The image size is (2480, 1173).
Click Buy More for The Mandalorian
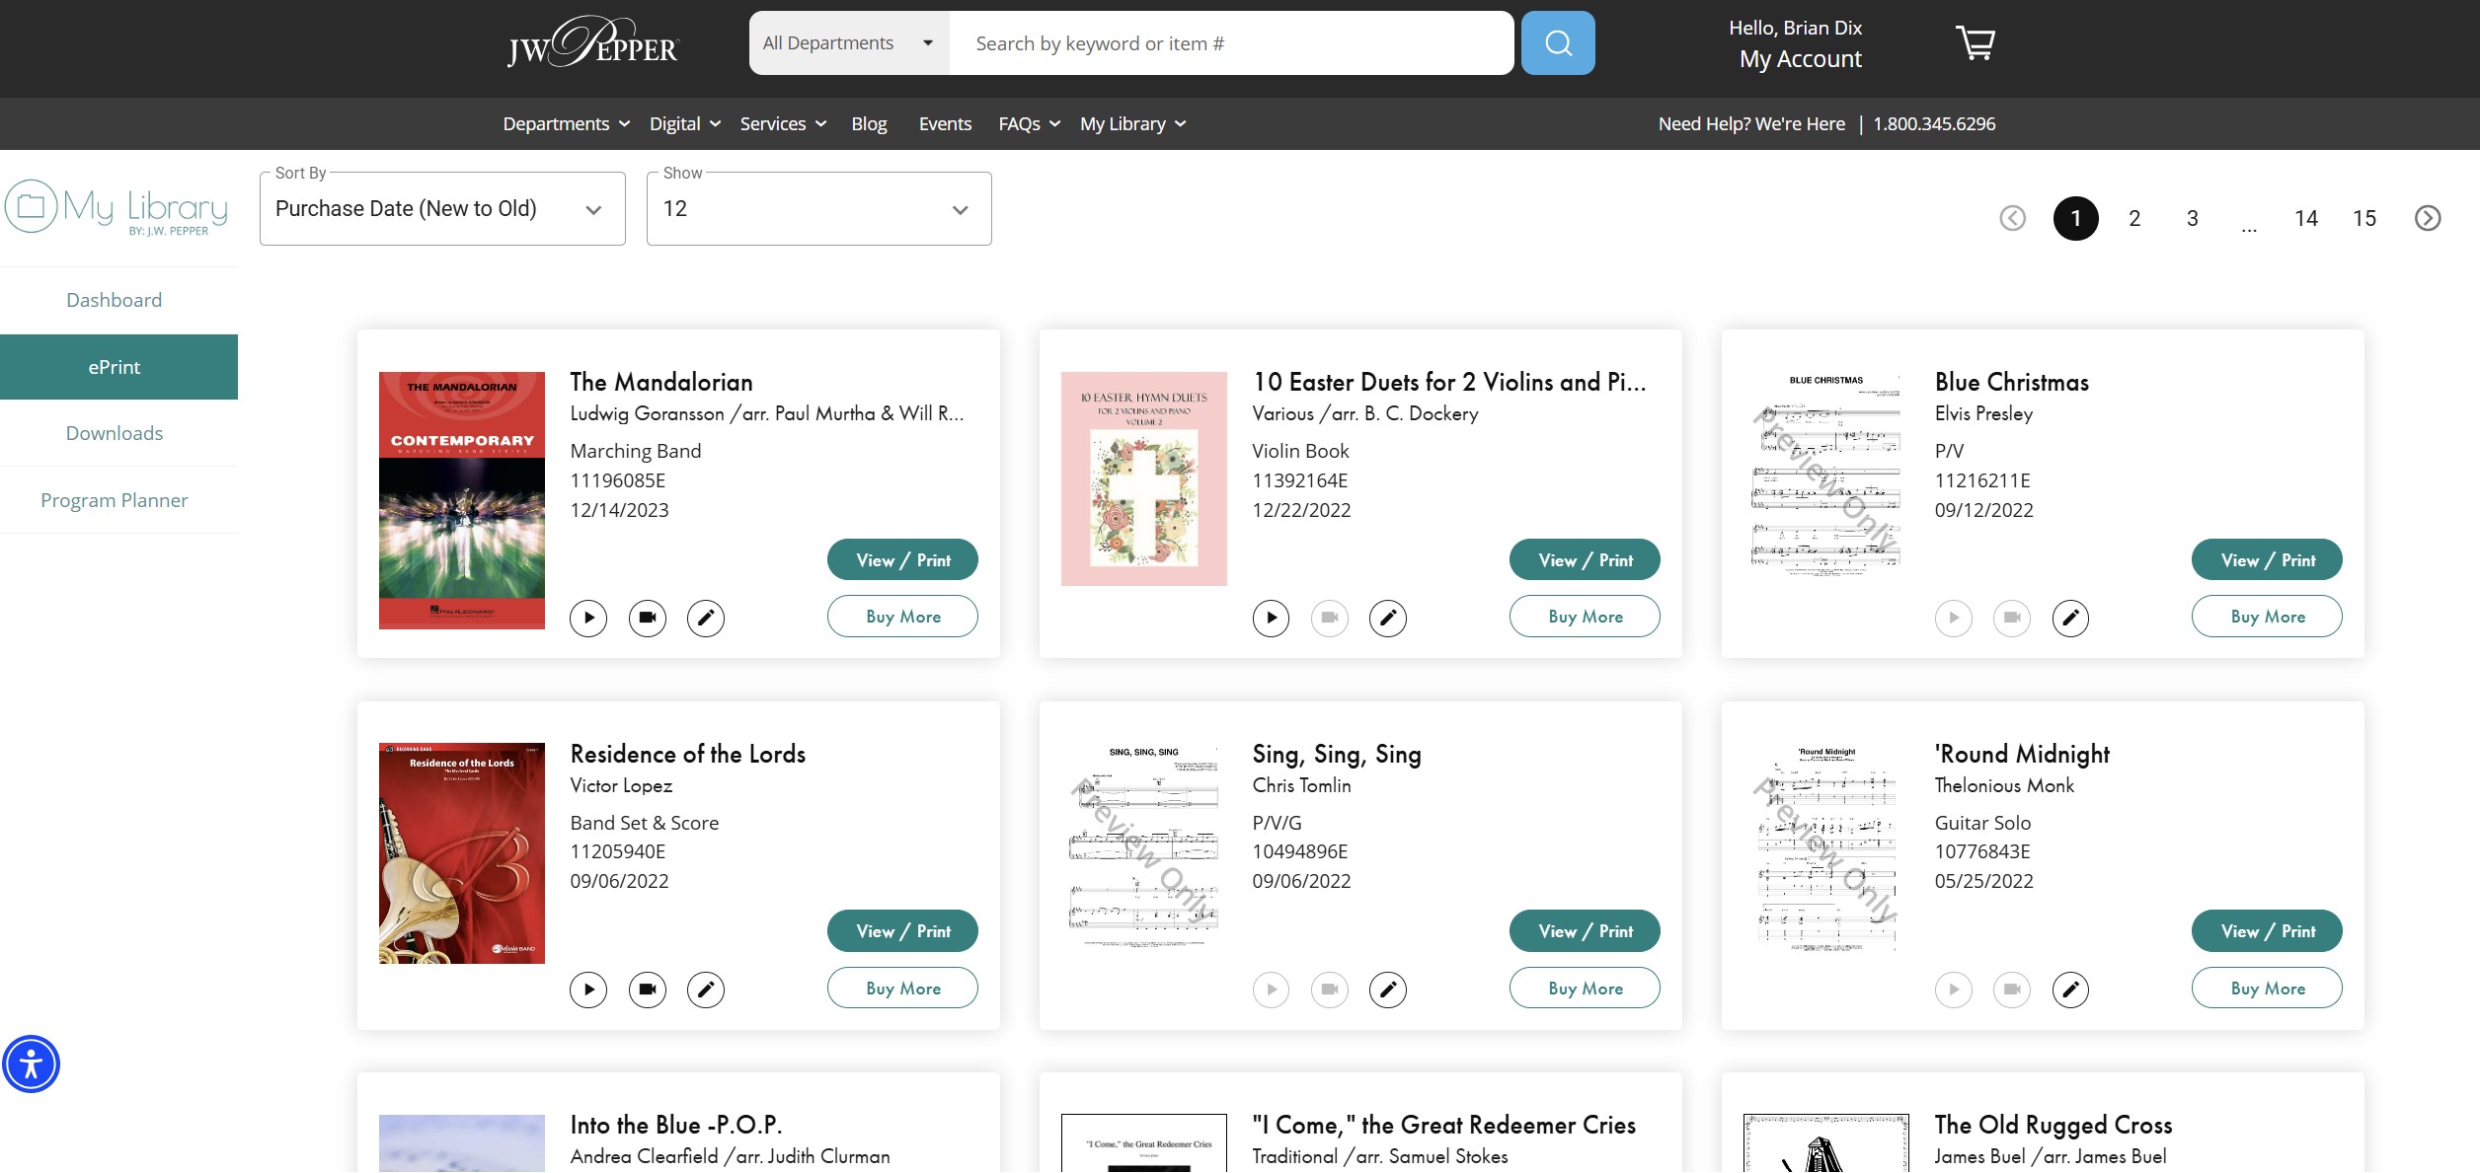pos(902,617)
